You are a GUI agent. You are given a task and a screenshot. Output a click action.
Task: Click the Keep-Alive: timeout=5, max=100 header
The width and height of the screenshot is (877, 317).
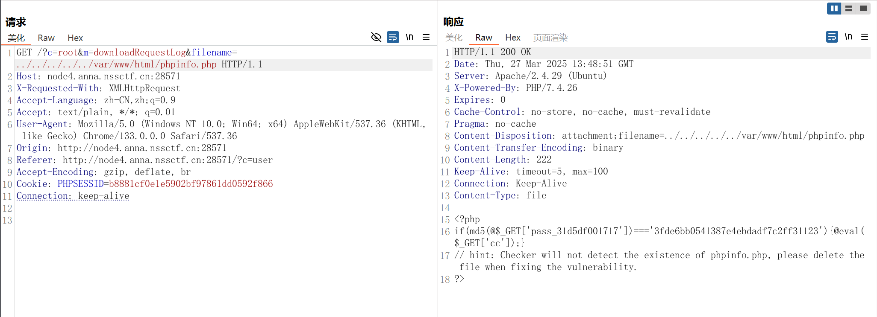(531, 172)
